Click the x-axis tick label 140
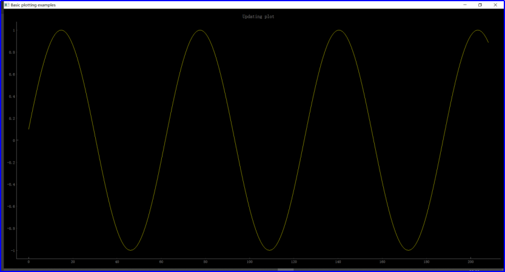The height and width of the screenshot is (272, 505). click(x=338, y=262)
